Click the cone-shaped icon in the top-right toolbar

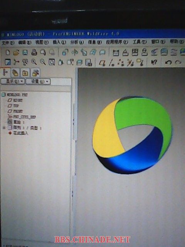click(125, 52)
